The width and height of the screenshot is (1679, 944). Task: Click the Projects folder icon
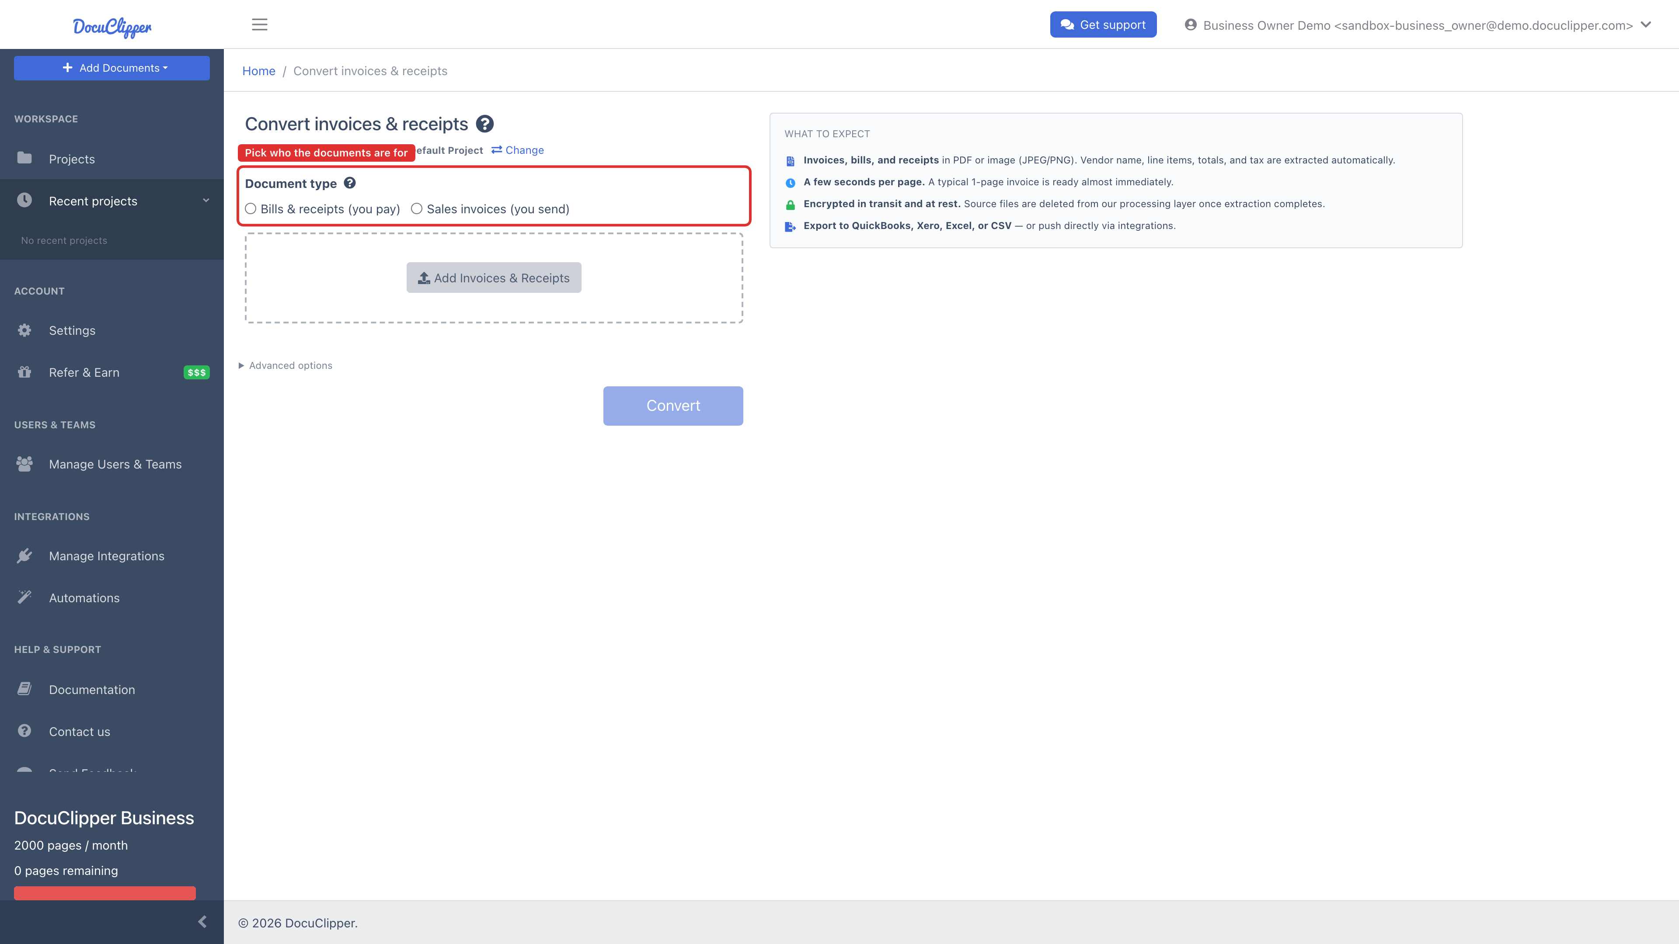pos(25,158)
